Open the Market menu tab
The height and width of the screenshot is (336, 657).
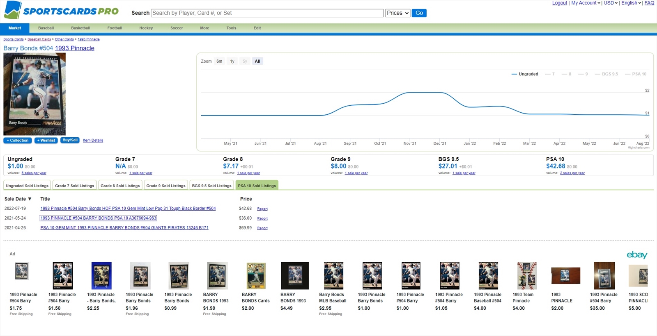pyautogui.click(x=15, y=28)
